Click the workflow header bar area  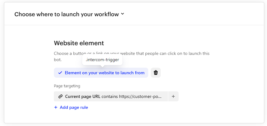point(134,14)
